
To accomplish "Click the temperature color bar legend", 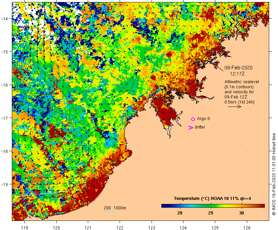I will point(213,206).
